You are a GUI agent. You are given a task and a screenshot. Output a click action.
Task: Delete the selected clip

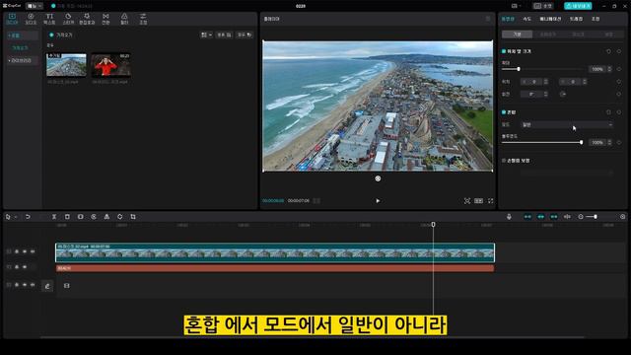[67, 217]
